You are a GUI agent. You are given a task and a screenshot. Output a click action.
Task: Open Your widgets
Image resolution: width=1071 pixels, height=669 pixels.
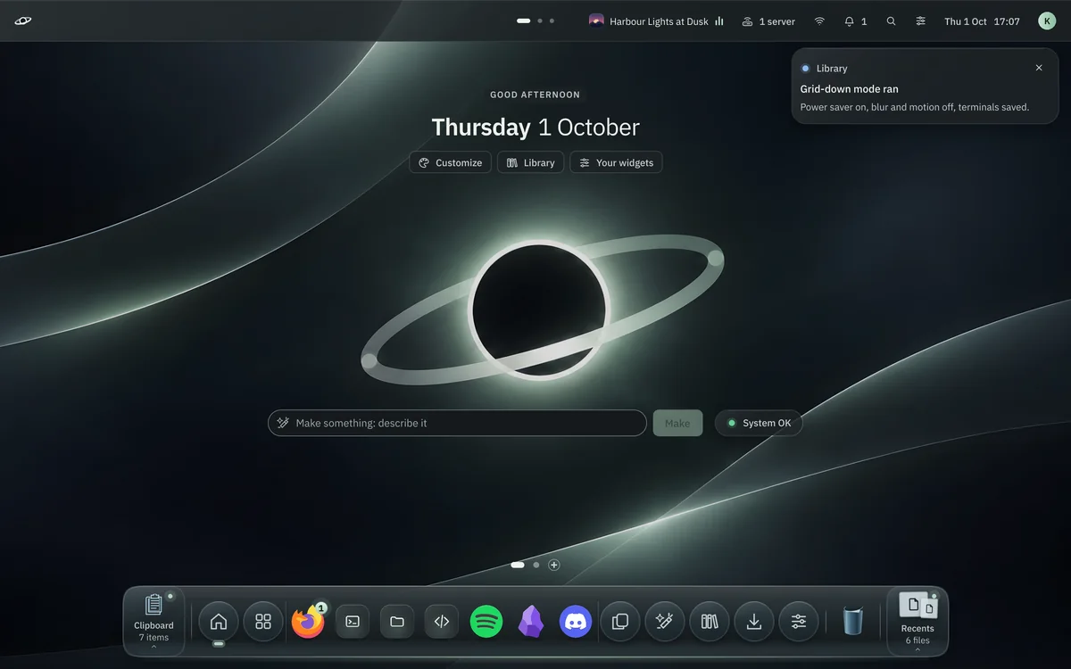tap(616, 162)
